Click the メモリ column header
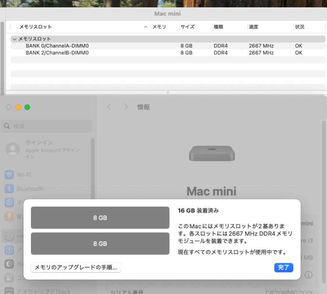 [x=165, y=27]
